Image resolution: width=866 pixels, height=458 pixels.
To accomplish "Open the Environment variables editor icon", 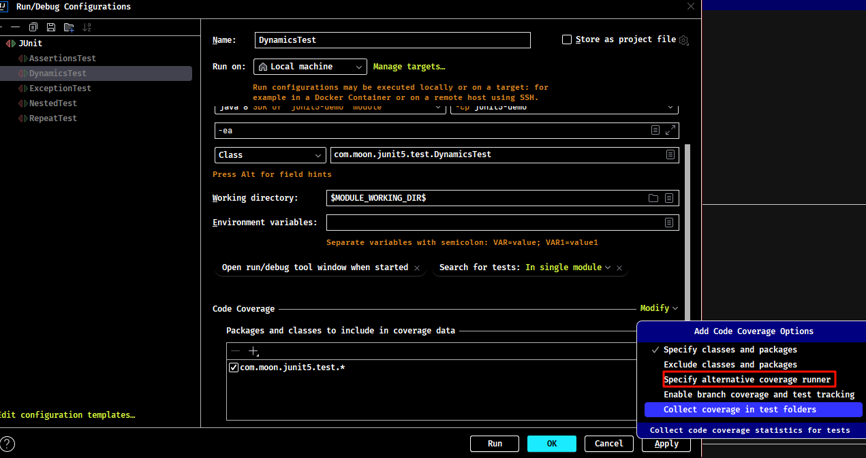I will point(670,223).
